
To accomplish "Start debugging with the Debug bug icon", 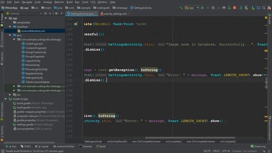I will coord(213,8).
